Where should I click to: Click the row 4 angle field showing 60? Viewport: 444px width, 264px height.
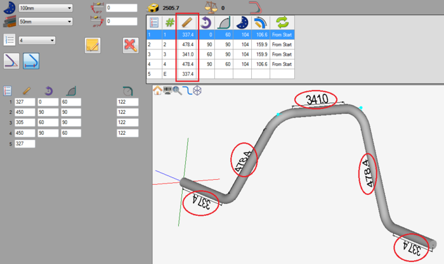click(71, 133)
